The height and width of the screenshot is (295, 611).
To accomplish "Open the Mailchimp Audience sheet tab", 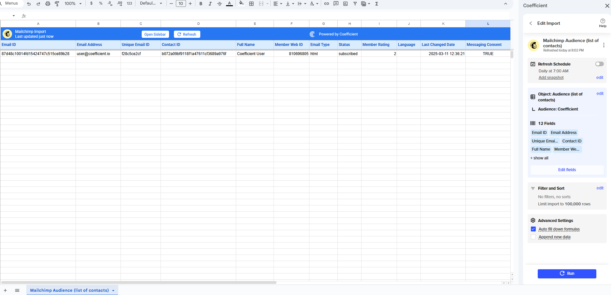I will (69, 290).
